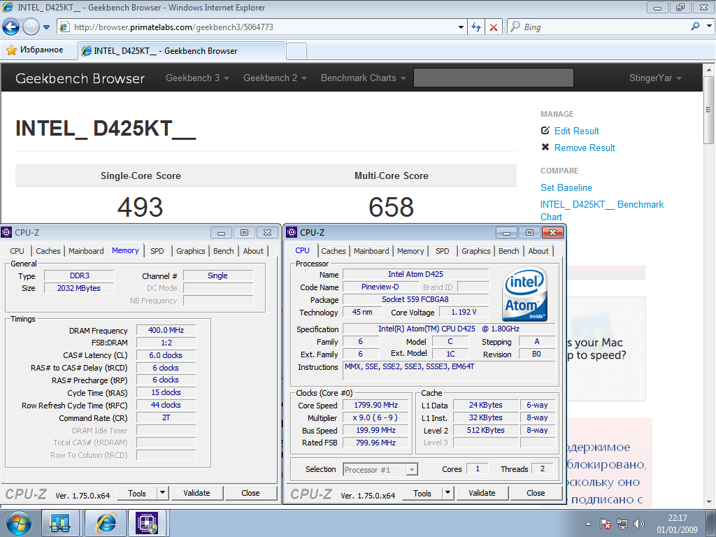The image size is (716, 537).
Task: Click the Geekbench site search field
Action: pos(493,78)
